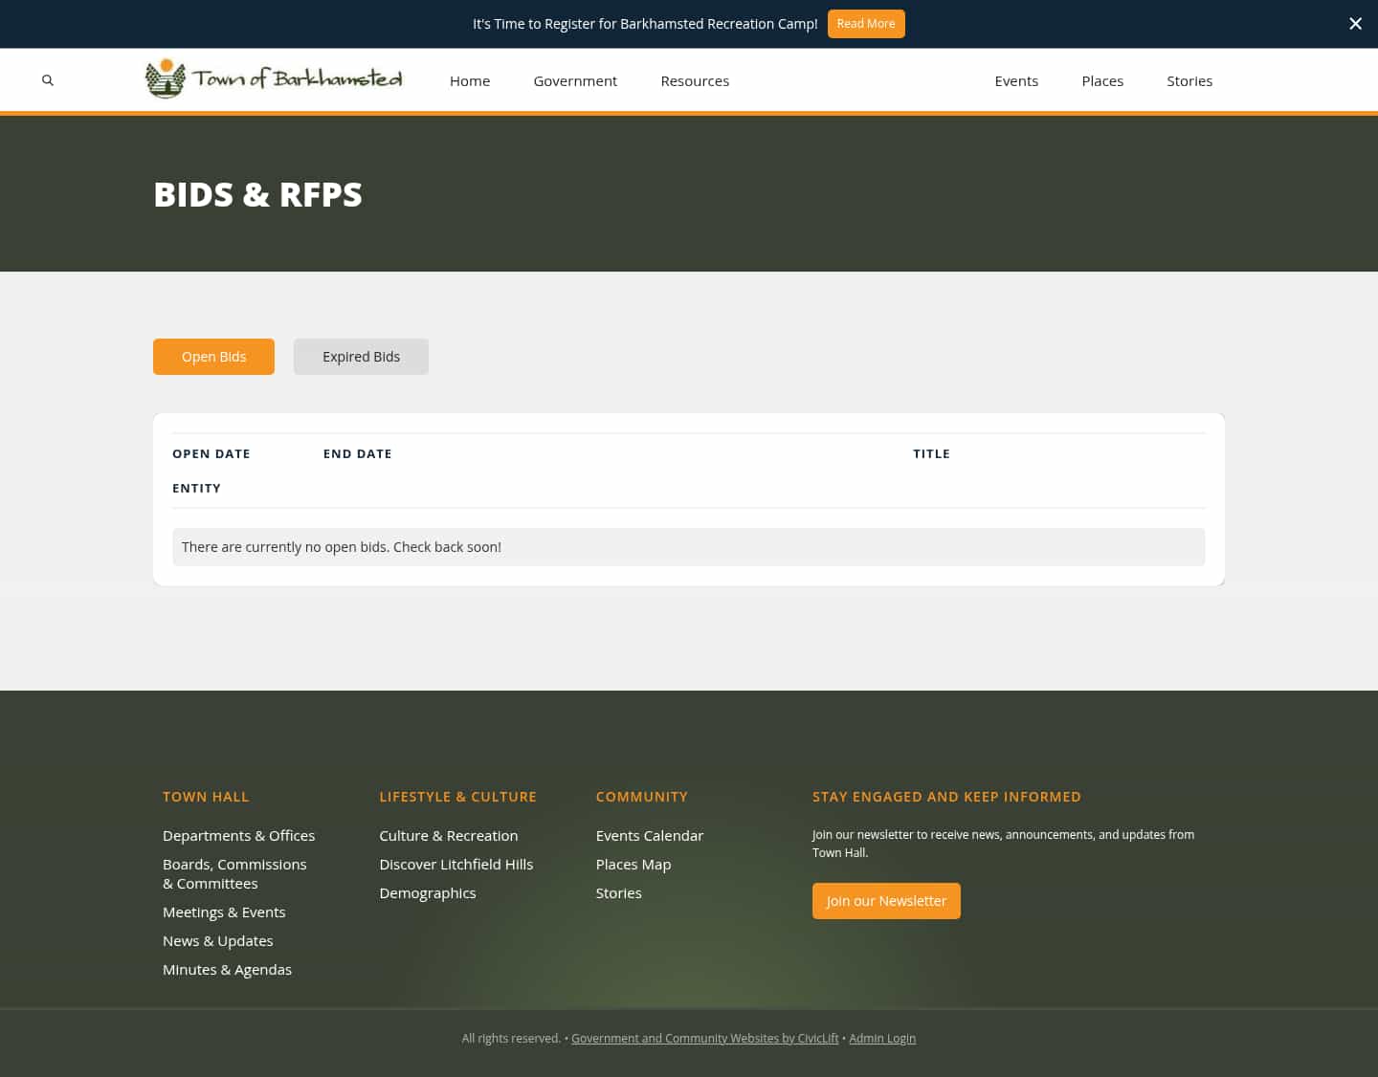Open the search magnifier icon
1378x1077 pixels.
pos(48,80)
